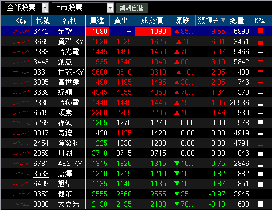Image resolution: width=272 pixels, height=210 pixels.
Task: Click sell price 4355 for 緯穎
Action: 124,92
